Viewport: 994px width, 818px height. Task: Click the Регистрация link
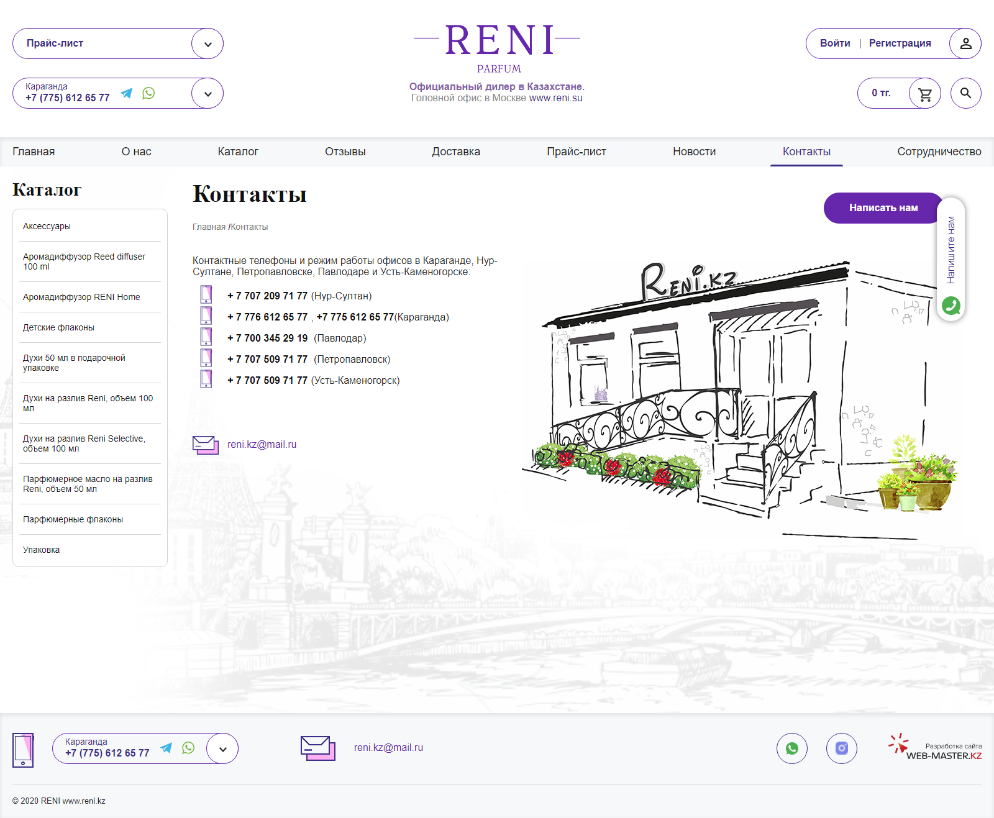point(900,43)
